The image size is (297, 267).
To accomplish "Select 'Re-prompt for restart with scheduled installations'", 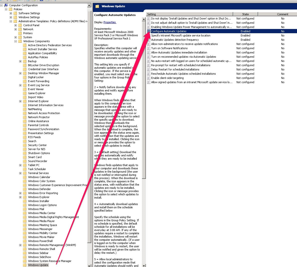I will [x=181, y=65].
